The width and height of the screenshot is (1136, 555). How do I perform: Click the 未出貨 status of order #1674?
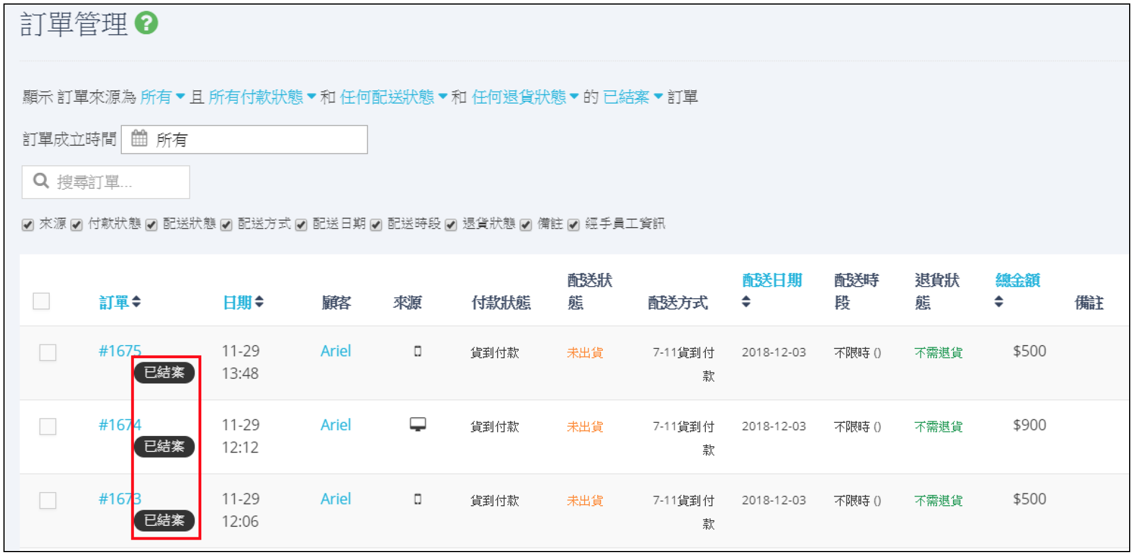pyautogui.click(x=585, y=426)
